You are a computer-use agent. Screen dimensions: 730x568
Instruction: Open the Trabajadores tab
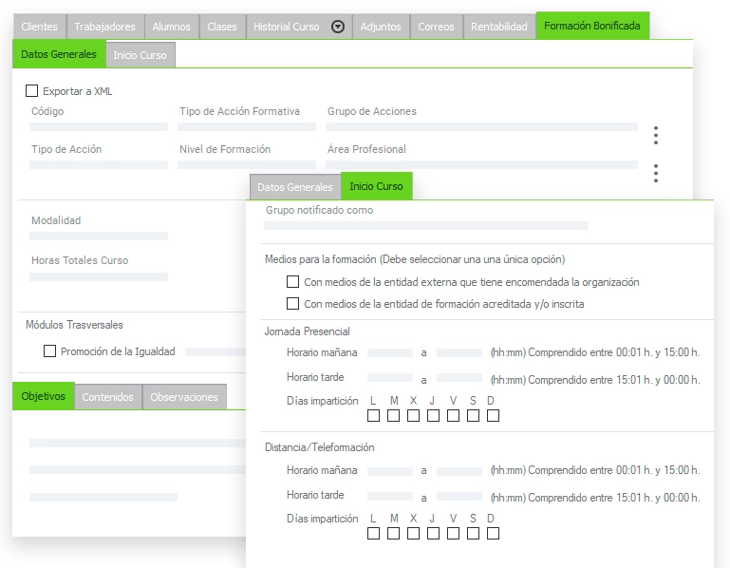point(105,28)
